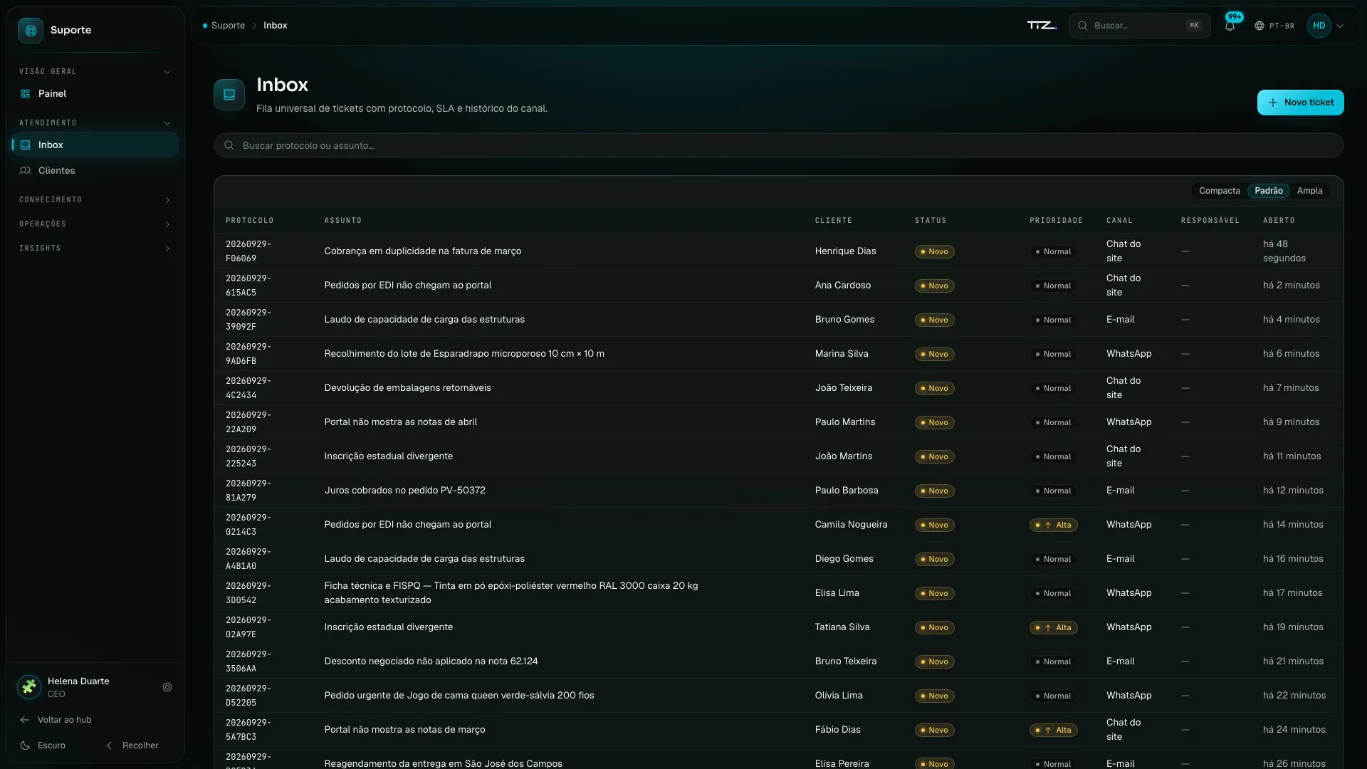Click the Alta priority badge for Camila Nogueira
Image resolution: width=1367 pixels, height=769 pixels.
[x=1053, y=525]
